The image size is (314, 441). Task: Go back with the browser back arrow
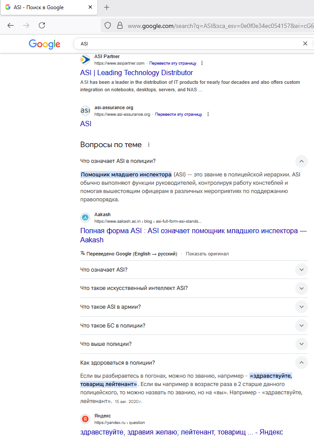(x=10, y=25)
